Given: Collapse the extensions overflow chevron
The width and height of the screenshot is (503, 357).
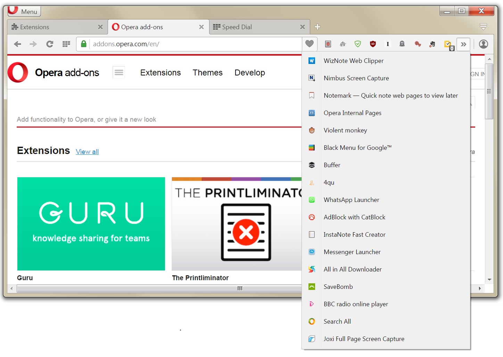Looking at the screenshot, I should [463, 44].
